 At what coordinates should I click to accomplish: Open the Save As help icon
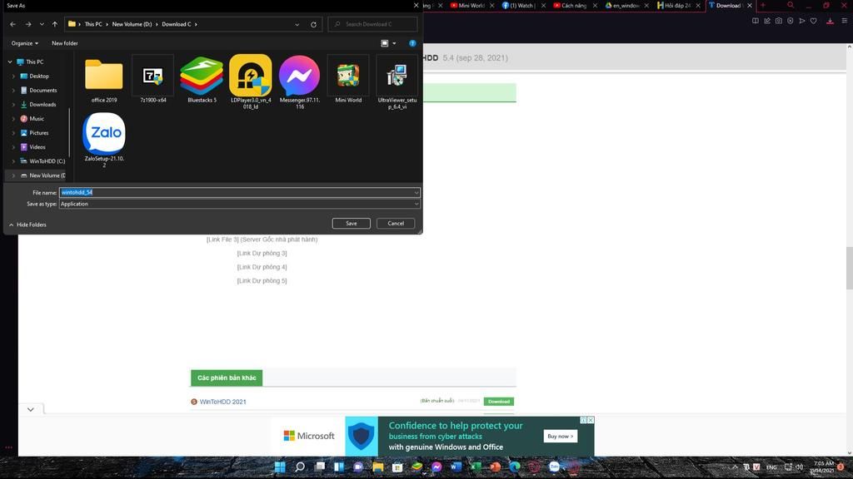pos(412,43)
